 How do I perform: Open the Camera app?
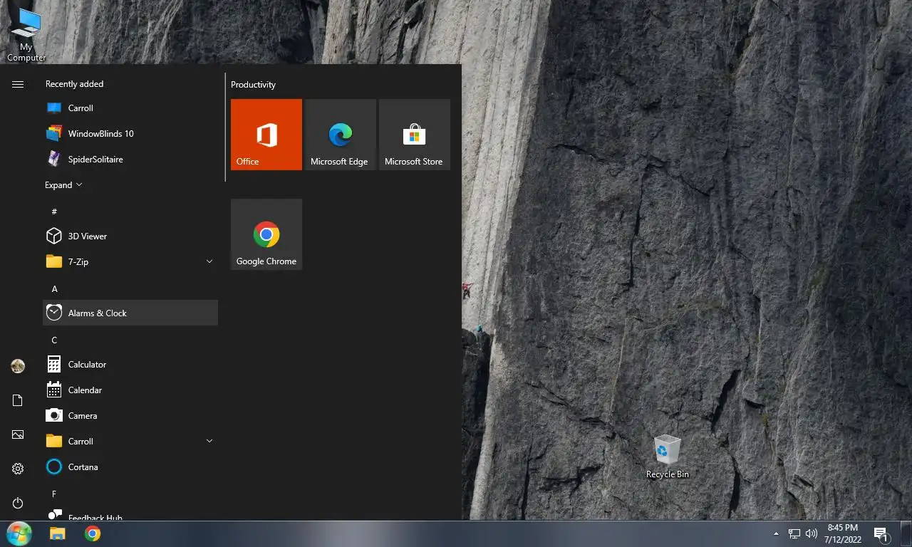pyautogui.click(x=130, y=416)
